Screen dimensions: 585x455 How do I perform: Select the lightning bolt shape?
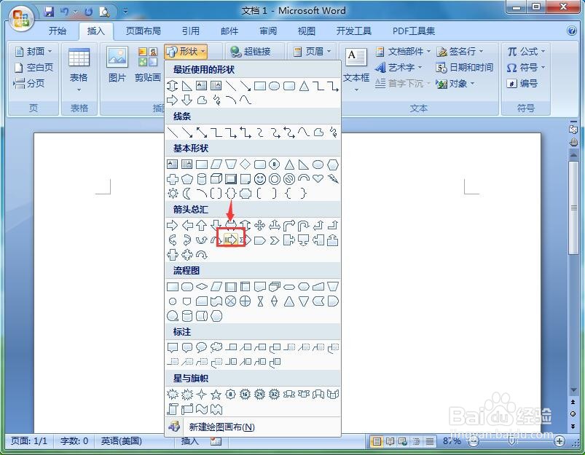(x=333, y=178)
